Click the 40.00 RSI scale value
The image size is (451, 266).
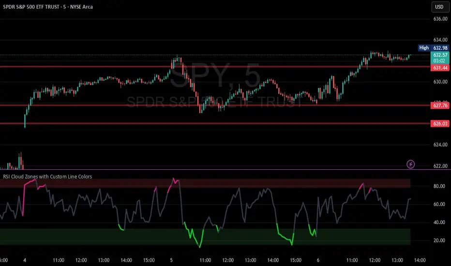click(439, 222)
